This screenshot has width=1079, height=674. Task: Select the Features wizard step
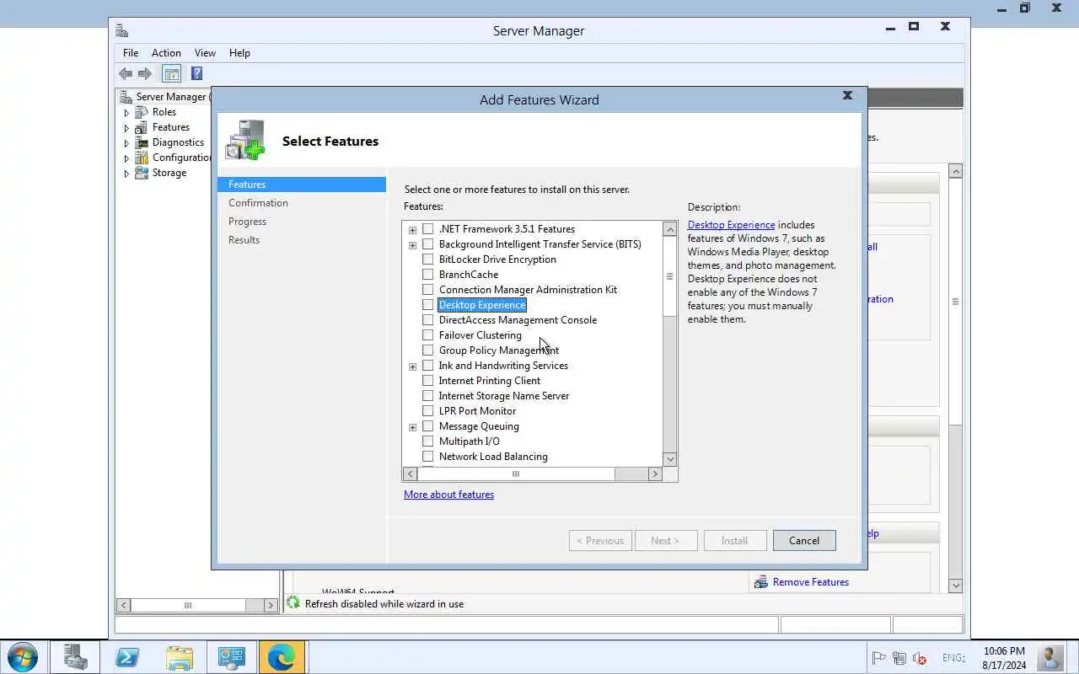[302, 185]
